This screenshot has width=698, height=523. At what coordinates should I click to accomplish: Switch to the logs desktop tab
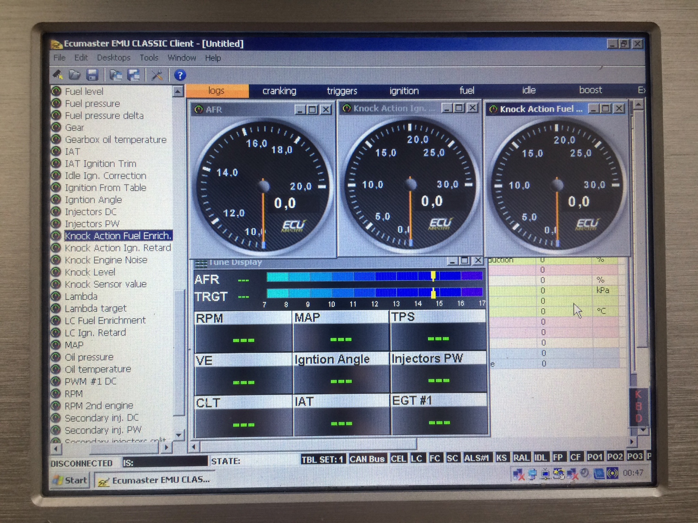217,91
